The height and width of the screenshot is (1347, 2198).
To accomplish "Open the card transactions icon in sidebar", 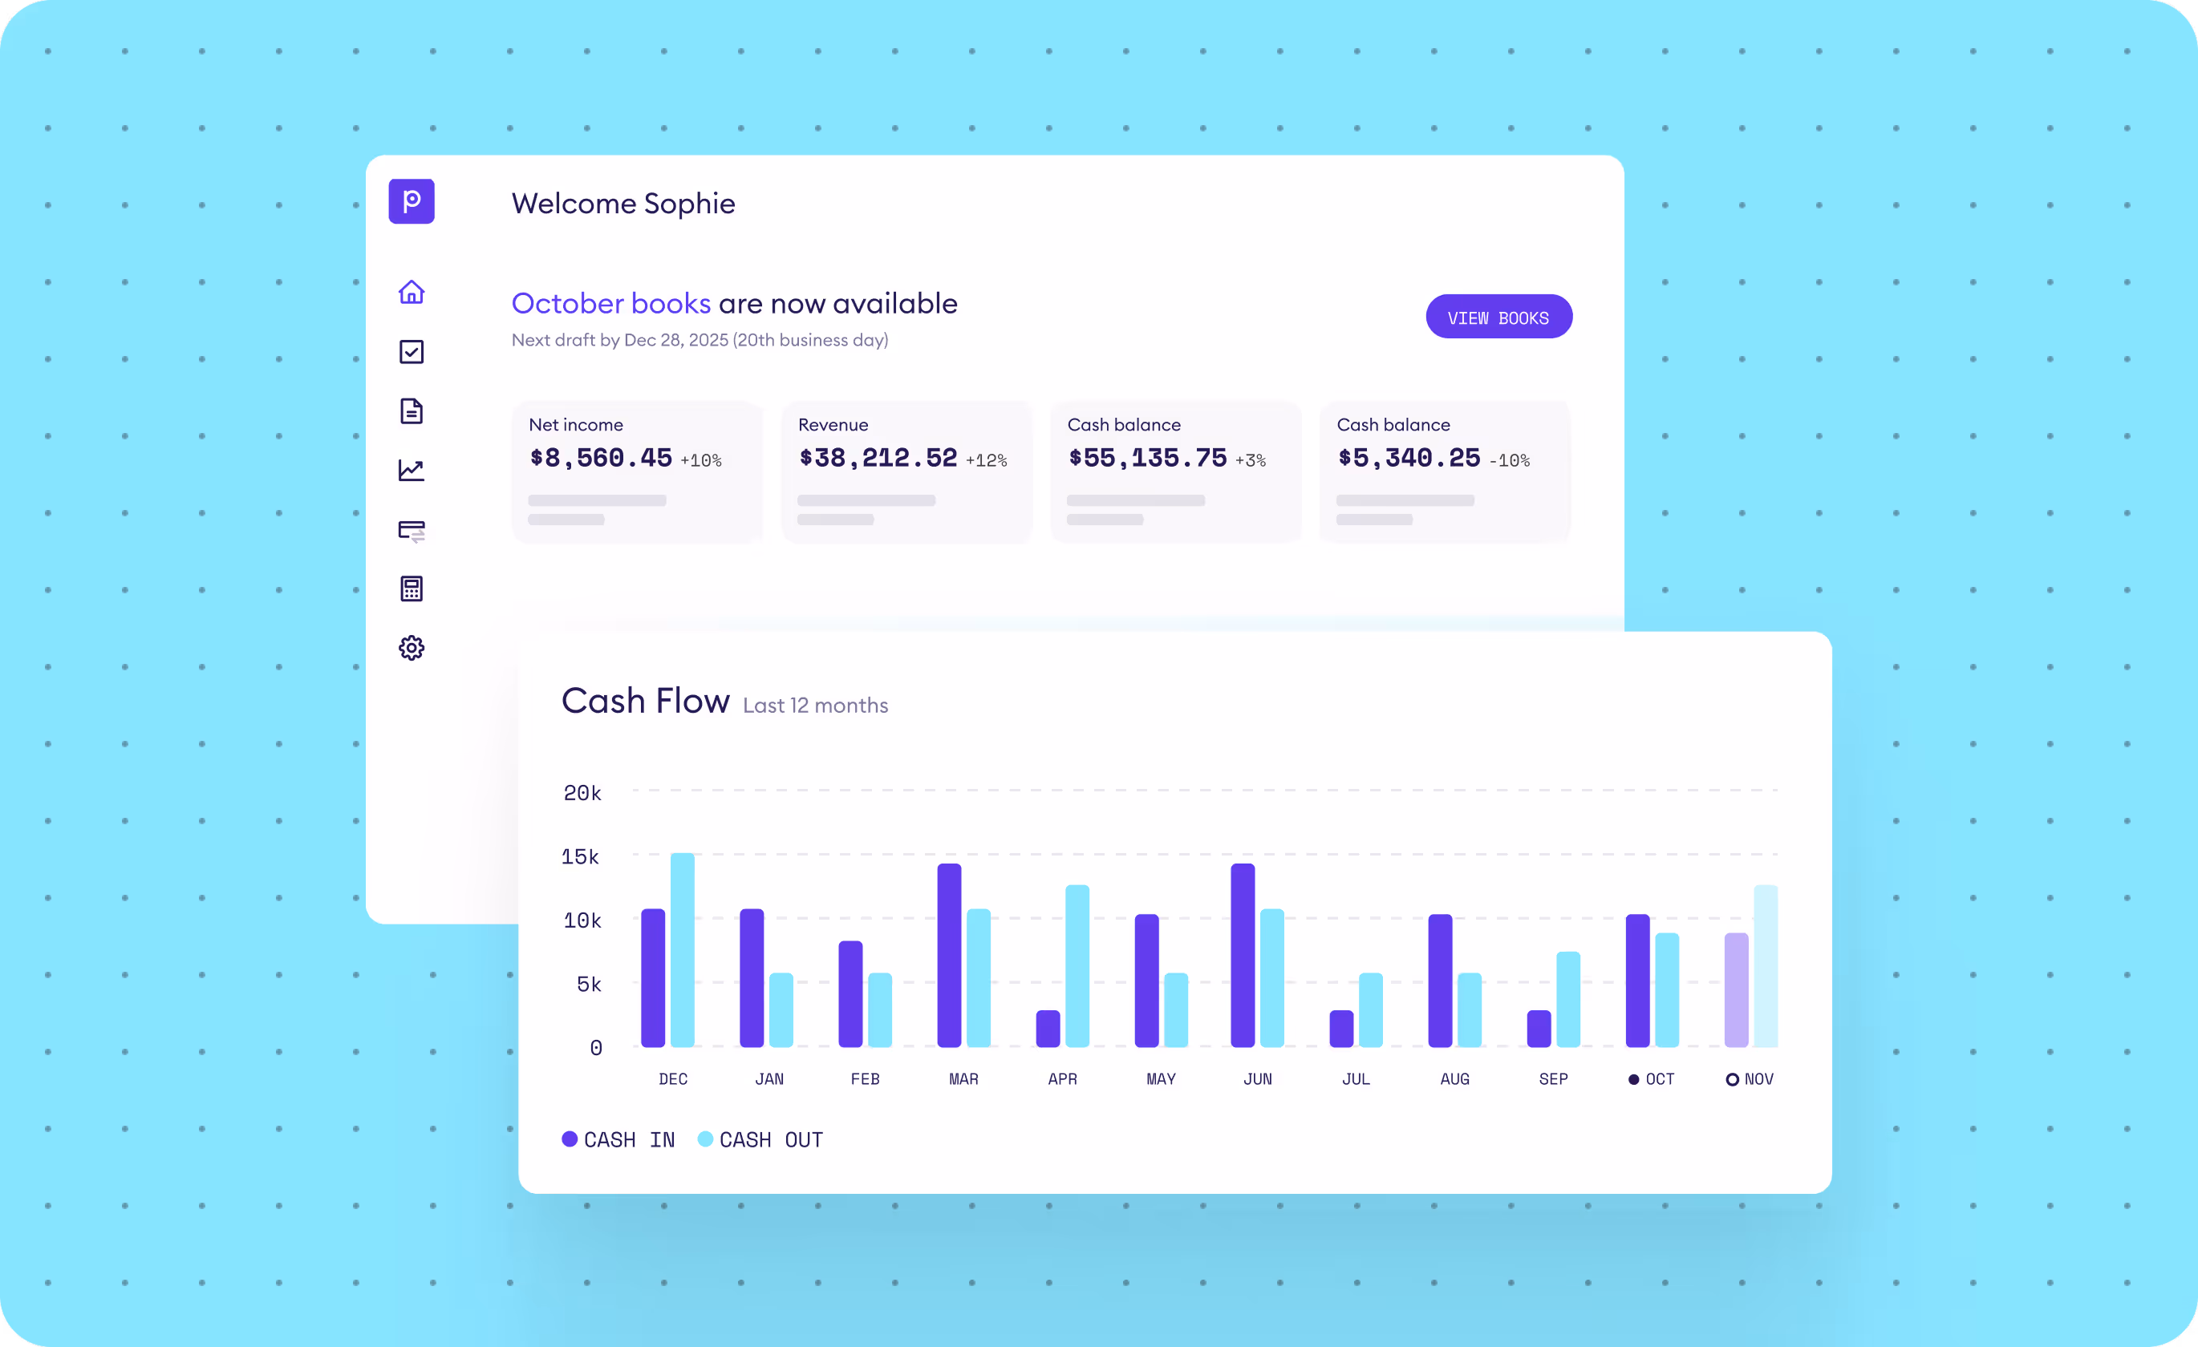I will 412,531.
